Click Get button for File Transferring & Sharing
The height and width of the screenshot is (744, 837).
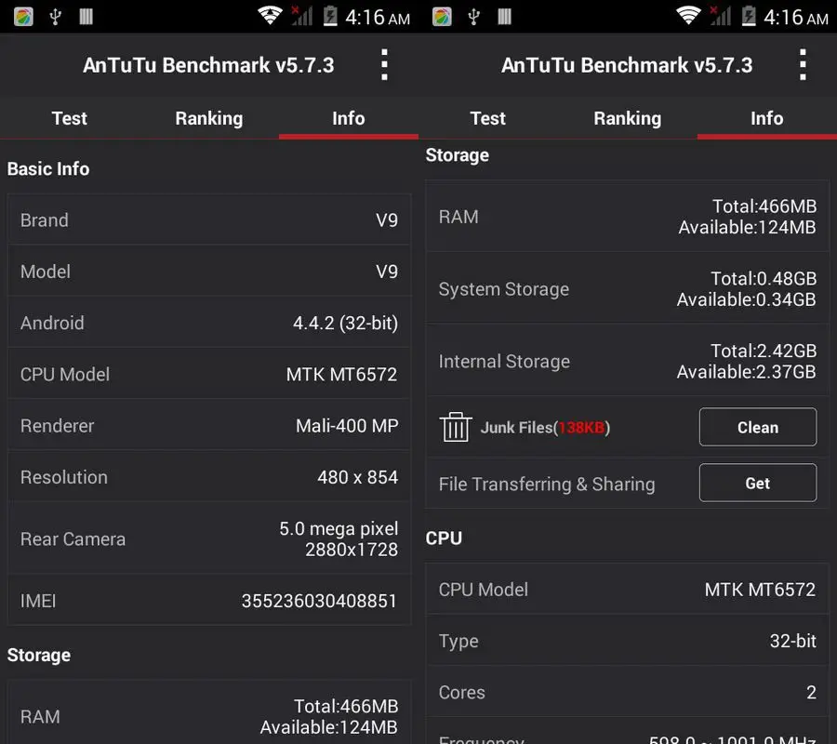(x=757, y=483)
